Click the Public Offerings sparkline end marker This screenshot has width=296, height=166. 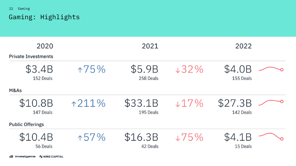click(282, 139)
